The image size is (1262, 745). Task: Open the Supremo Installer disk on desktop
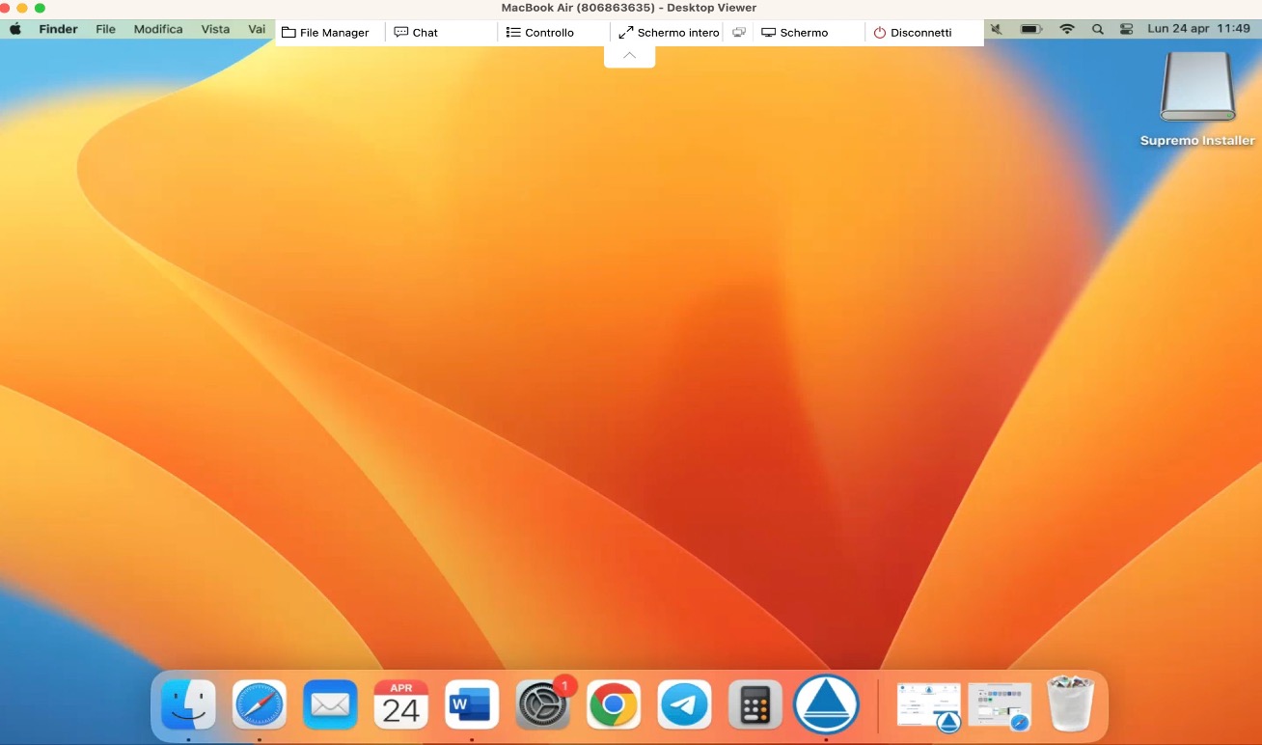[1196, 89]
